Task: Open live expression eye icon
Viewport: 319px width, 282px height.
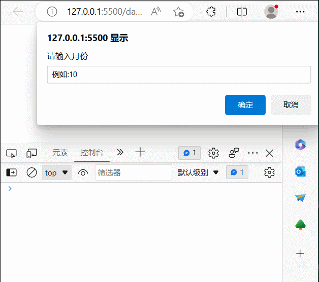Action: [83, 172]
